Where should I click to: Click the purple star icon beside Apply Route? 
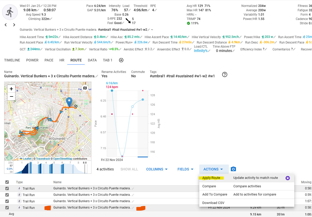pyautogui.click(x=288, y=178)
